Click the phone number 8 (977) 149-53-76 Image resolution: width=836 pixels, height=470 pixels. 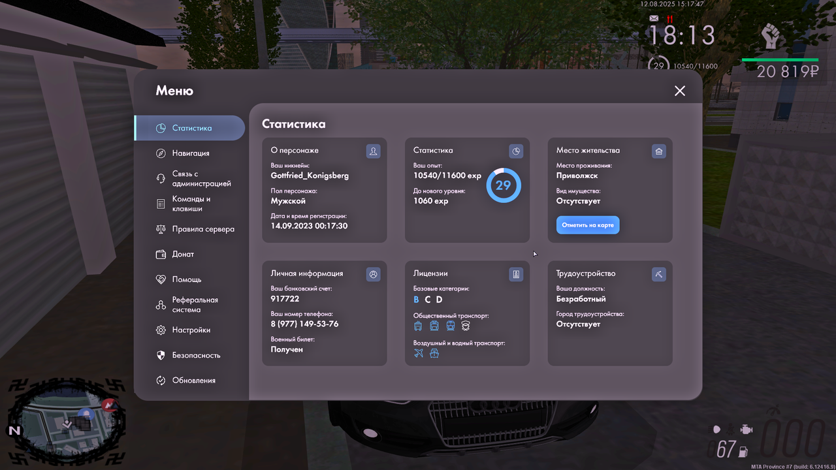pos(304,324)
